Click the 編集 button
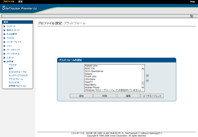The width and height of the screenshot is (198, 137). (128, 96)
